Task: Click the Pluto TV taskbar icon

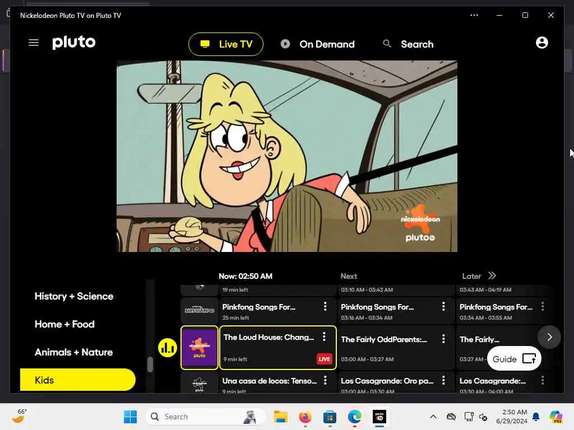Action: [379, 417]
